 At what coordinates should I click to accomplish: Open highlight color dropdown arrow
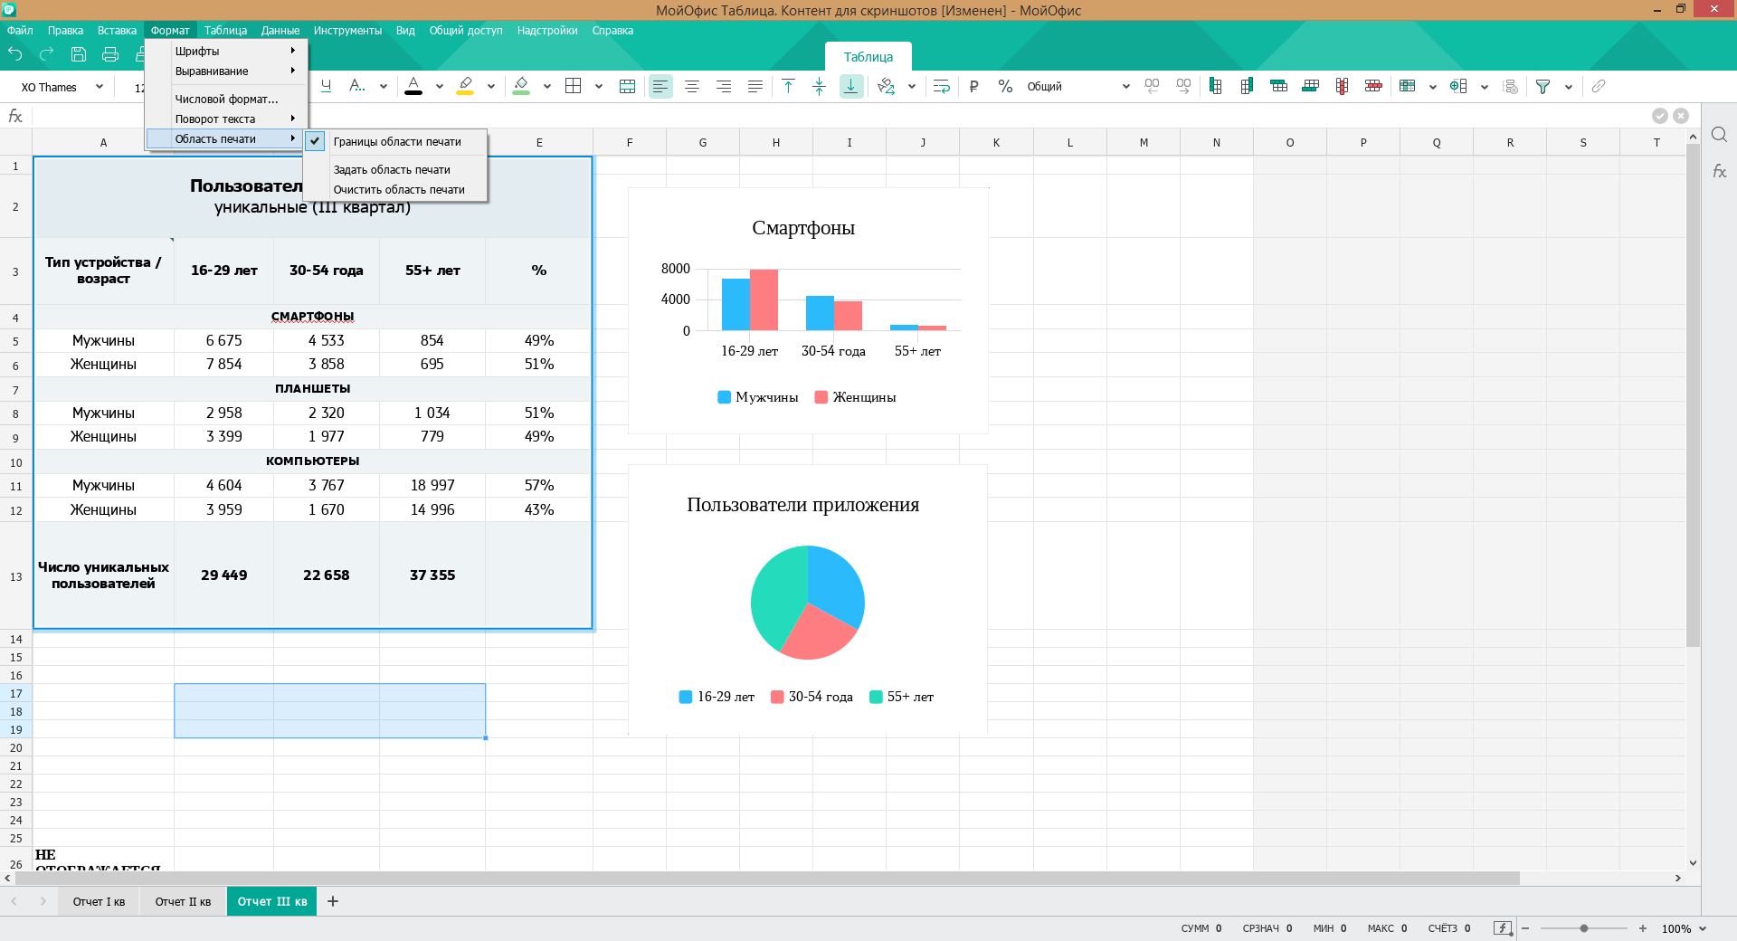(490, 87)
